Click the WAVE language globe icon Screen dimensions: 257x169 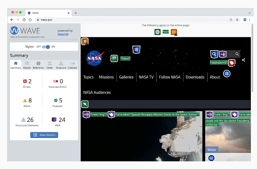pyautogui.click(x=157, y=32)
